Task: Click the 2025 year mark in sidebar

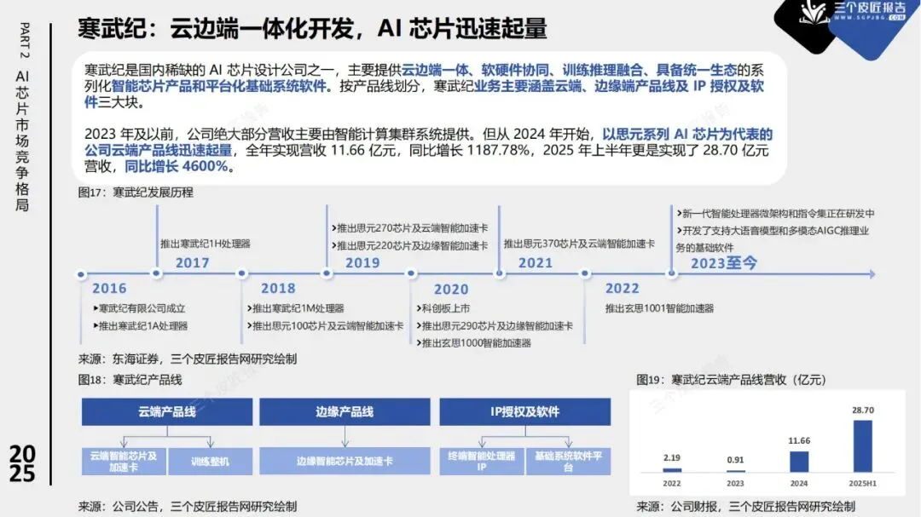Action: click(x=22, y=463)
